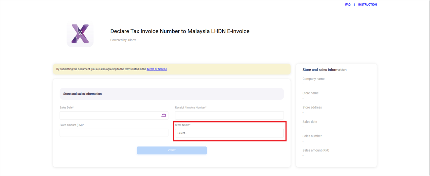This screenshot has height=176, width=430.
Task: Click the Sales amount (RM) input box
Action: click(x=114, y=133)
